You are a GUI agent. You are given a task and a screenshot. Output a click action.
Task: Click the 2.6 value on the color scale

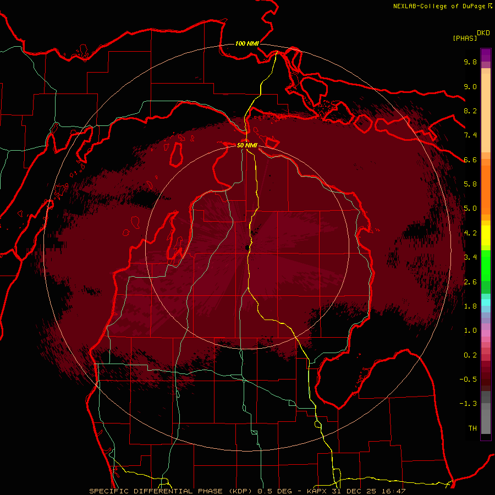[x=470, y=282]
